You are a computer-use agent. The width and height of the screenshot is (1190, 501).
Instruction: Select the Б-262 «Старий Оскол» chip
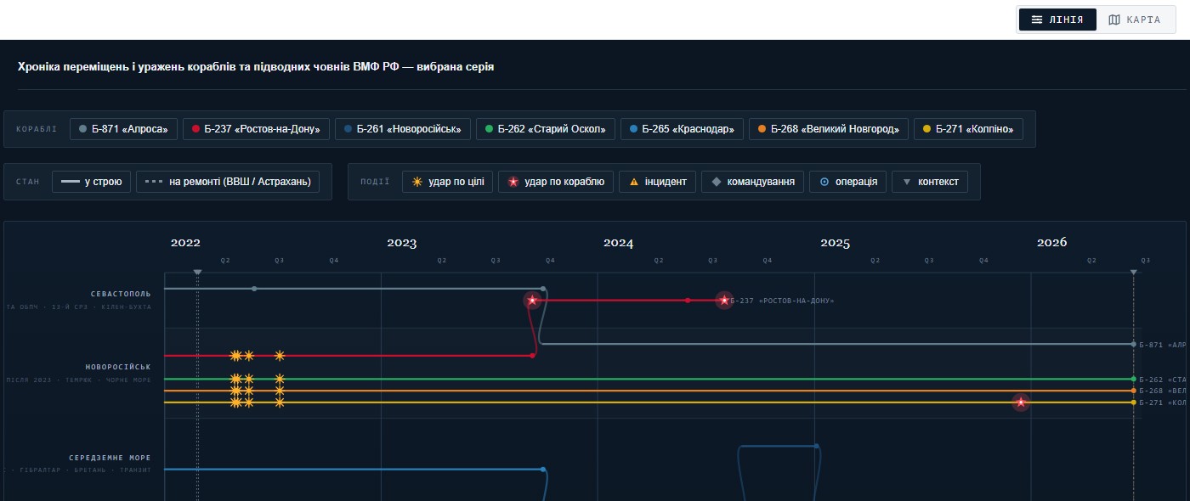pos(545,129)
